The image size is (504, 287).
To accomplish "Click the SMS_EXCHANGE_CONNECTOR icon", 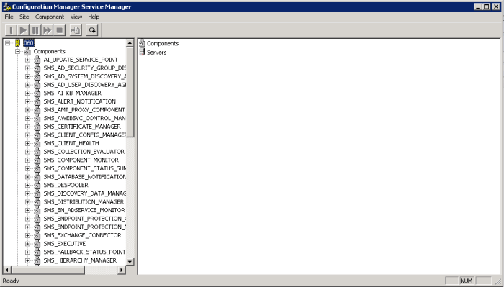I will (x=37, y=235).
